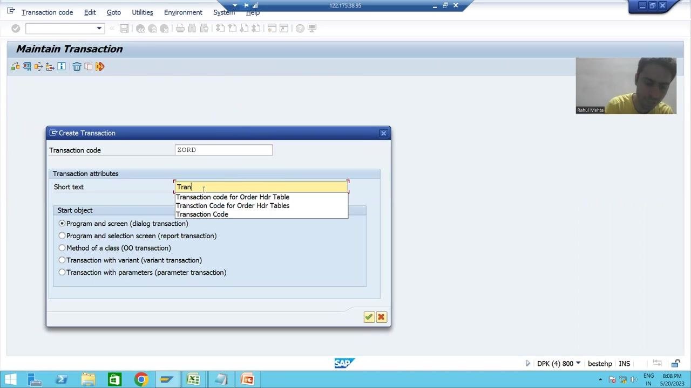Expand the DPK (4) 800 system dropdown
The image size is (691, 388).
pyautogui.click(x=578, y=364)
